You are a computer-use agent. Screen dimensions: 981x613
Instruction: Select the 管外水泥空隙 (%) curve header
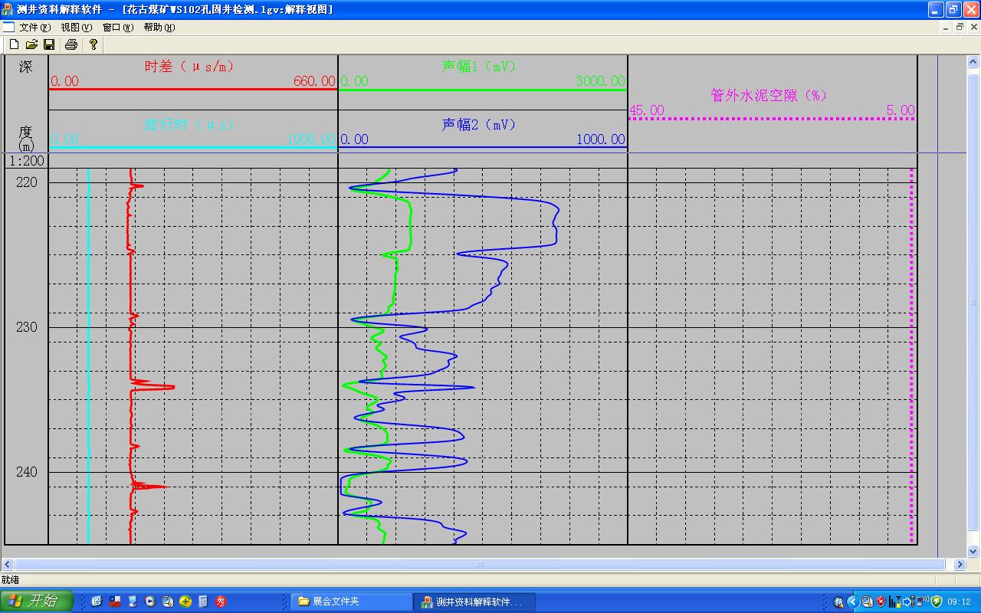(x=769, y=95)
